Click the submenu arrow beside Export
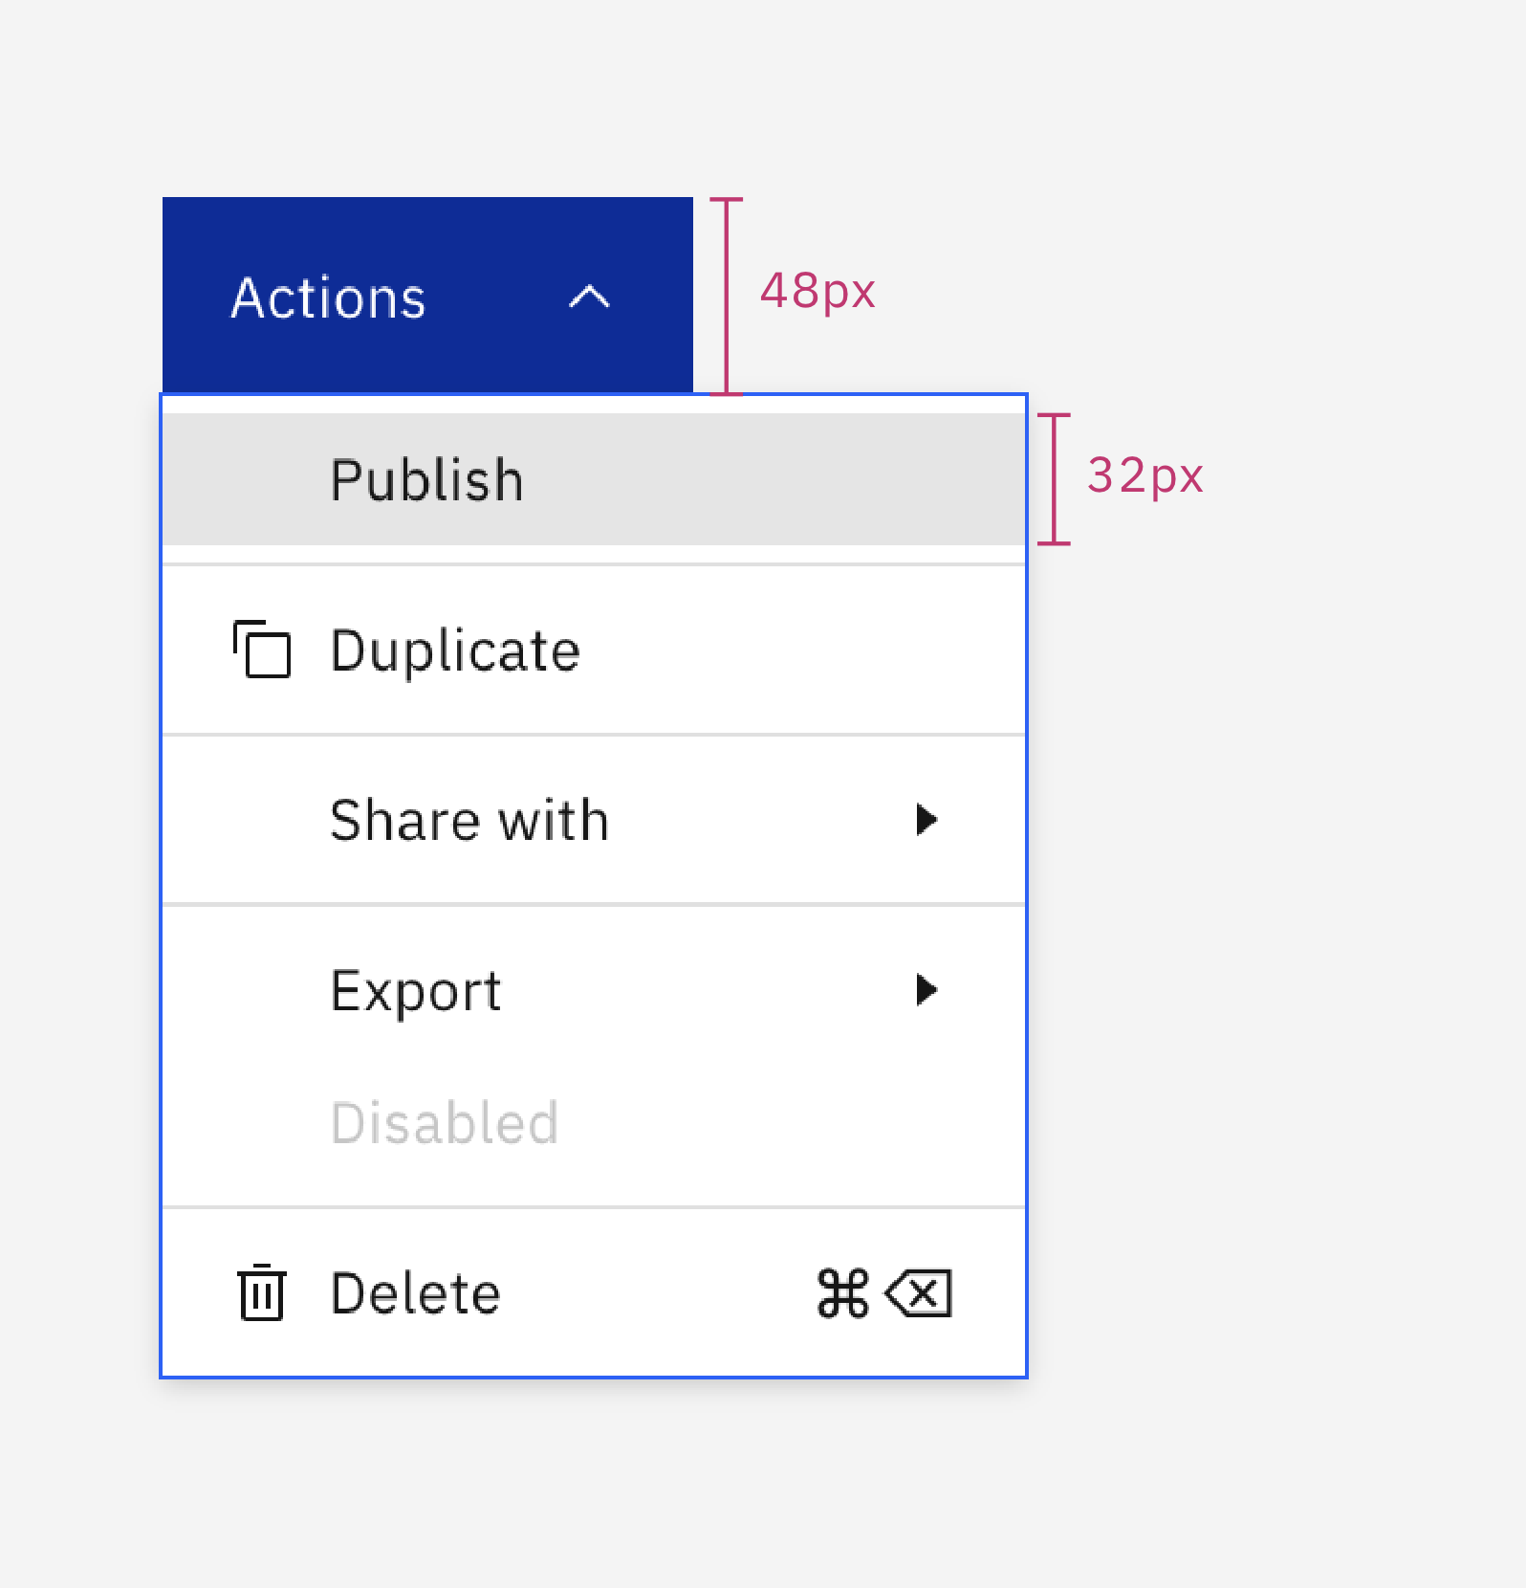Viewport: 1526px width, 1588px height. pos(926,991)
